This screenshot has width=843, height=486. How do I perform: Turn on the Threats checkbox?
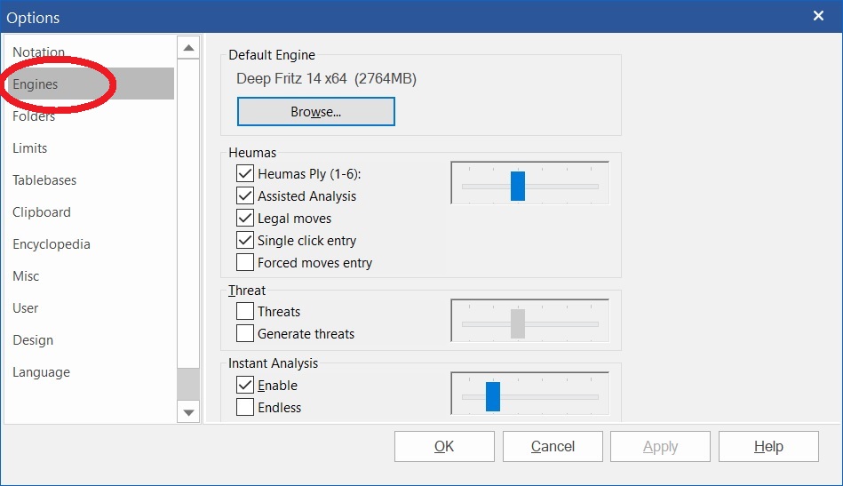[245, 312]
